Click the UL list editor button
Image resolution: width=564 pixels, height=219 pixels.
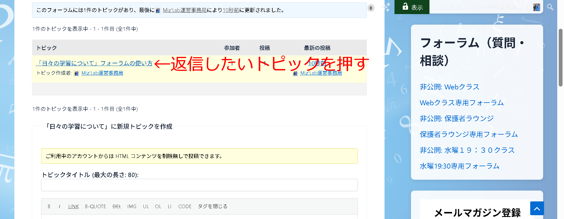point(146,206)
